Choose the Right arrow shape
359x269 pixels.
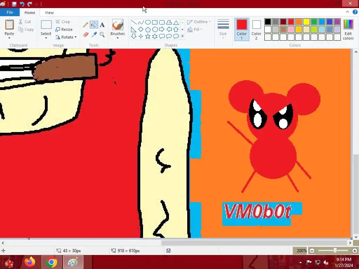[162, 29]
